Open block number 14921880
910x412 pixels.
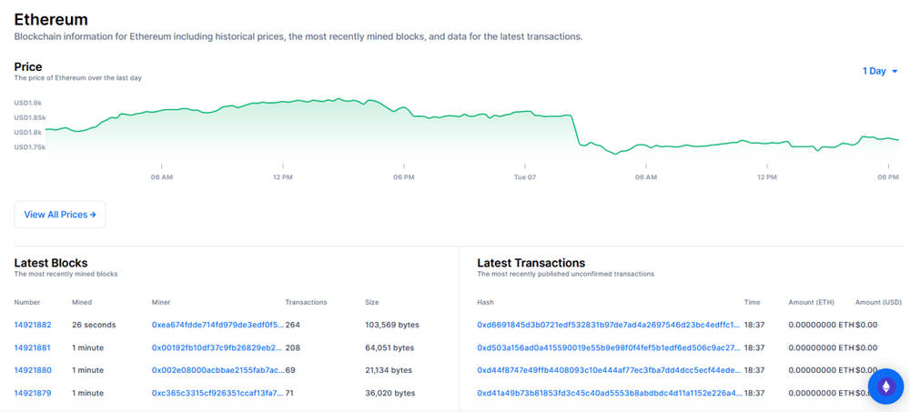(x=33, y=370)
